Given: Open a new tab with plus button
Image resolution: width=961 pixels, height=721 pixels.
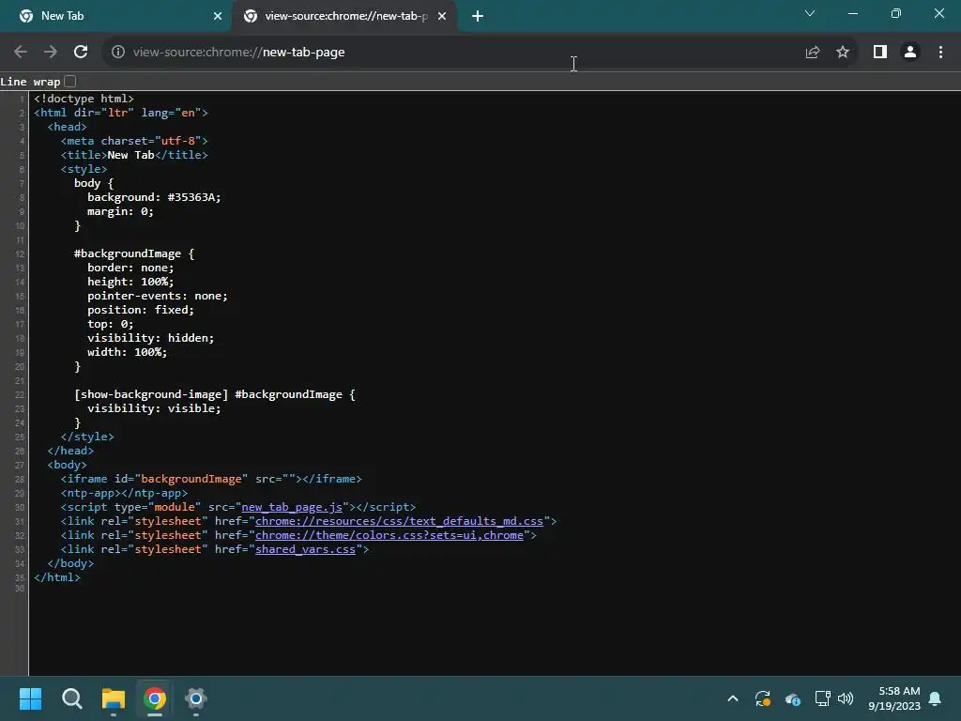Looking at the screenshot, I should pos(478,17).
